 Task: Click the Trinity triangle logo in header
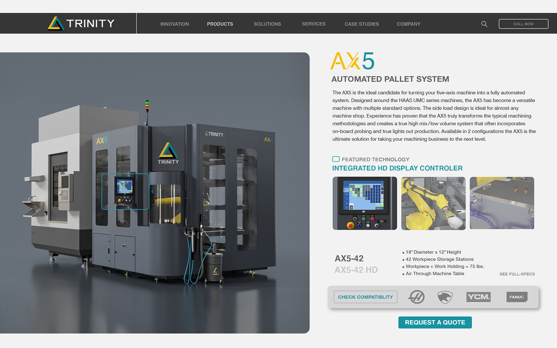(x=56, y=23)
